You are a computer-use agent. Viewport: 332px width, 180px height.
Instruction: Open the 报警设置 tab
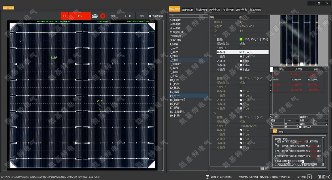click(228, 10)
